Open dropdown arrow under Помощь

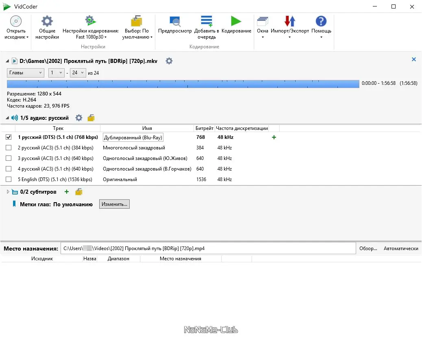[x=321, y=37]
